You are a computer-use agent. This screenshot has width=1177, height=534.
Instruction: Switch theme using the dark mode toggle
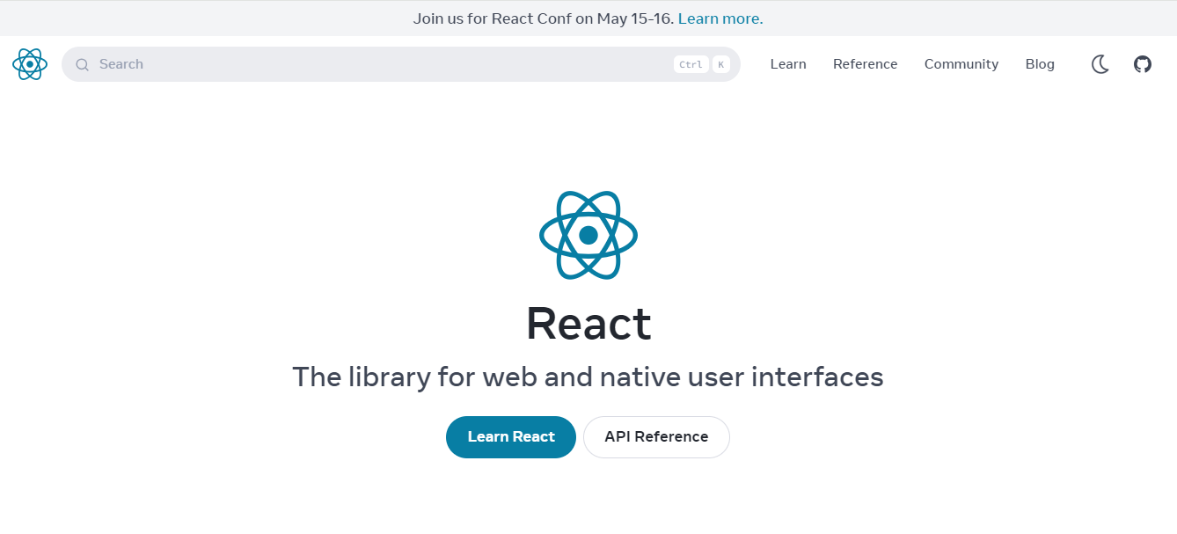tap(1100, 64)
